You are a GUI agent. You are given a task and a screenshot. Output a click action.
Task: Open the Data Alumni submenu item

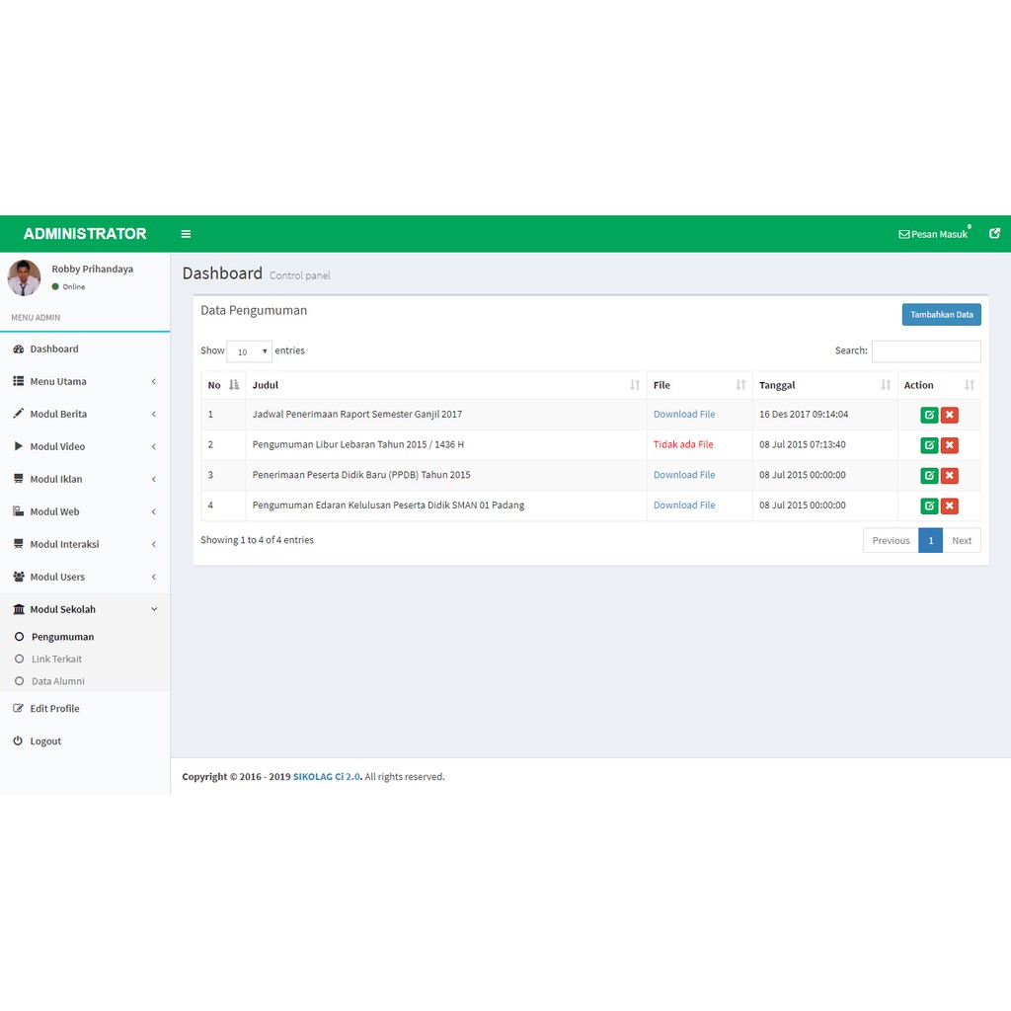click(58, 681)
